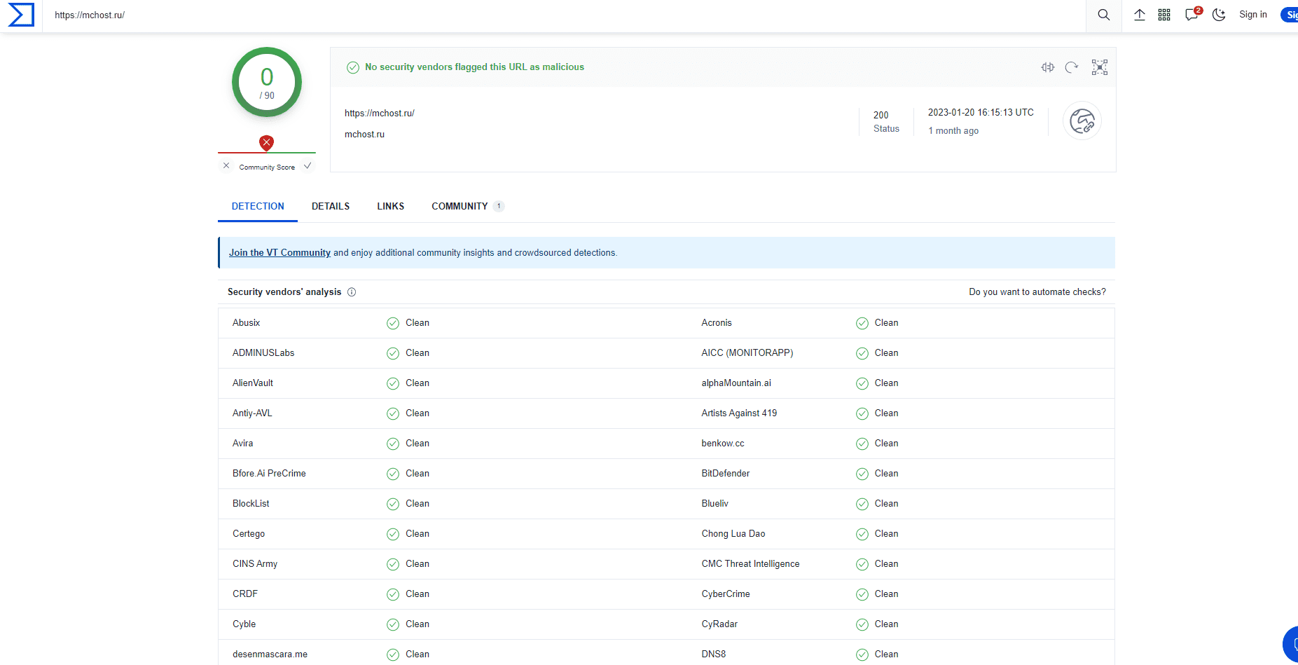
Task: Click the Sign in link
Action: (x=1252, y=15)
